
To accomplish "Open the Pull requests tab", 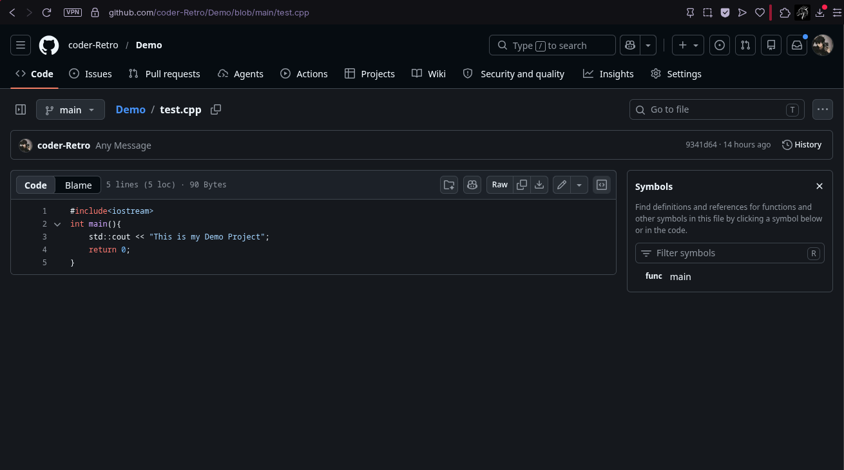I will (x=164, y=73).
